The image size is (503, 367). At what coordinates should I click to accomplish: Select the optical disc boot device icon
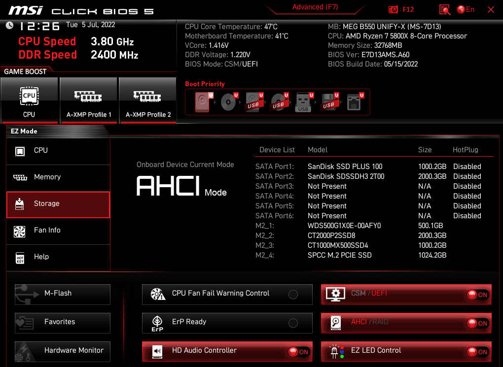[x=229, y=102]
